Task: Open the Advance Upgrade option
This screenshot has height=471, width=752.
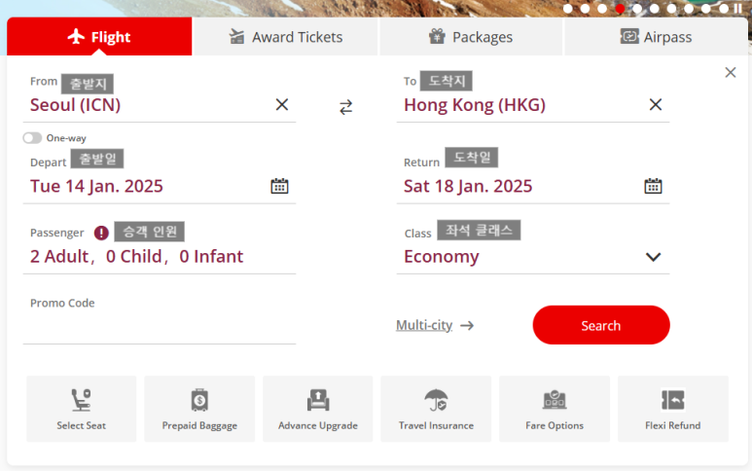Action: tap(318, 409)
